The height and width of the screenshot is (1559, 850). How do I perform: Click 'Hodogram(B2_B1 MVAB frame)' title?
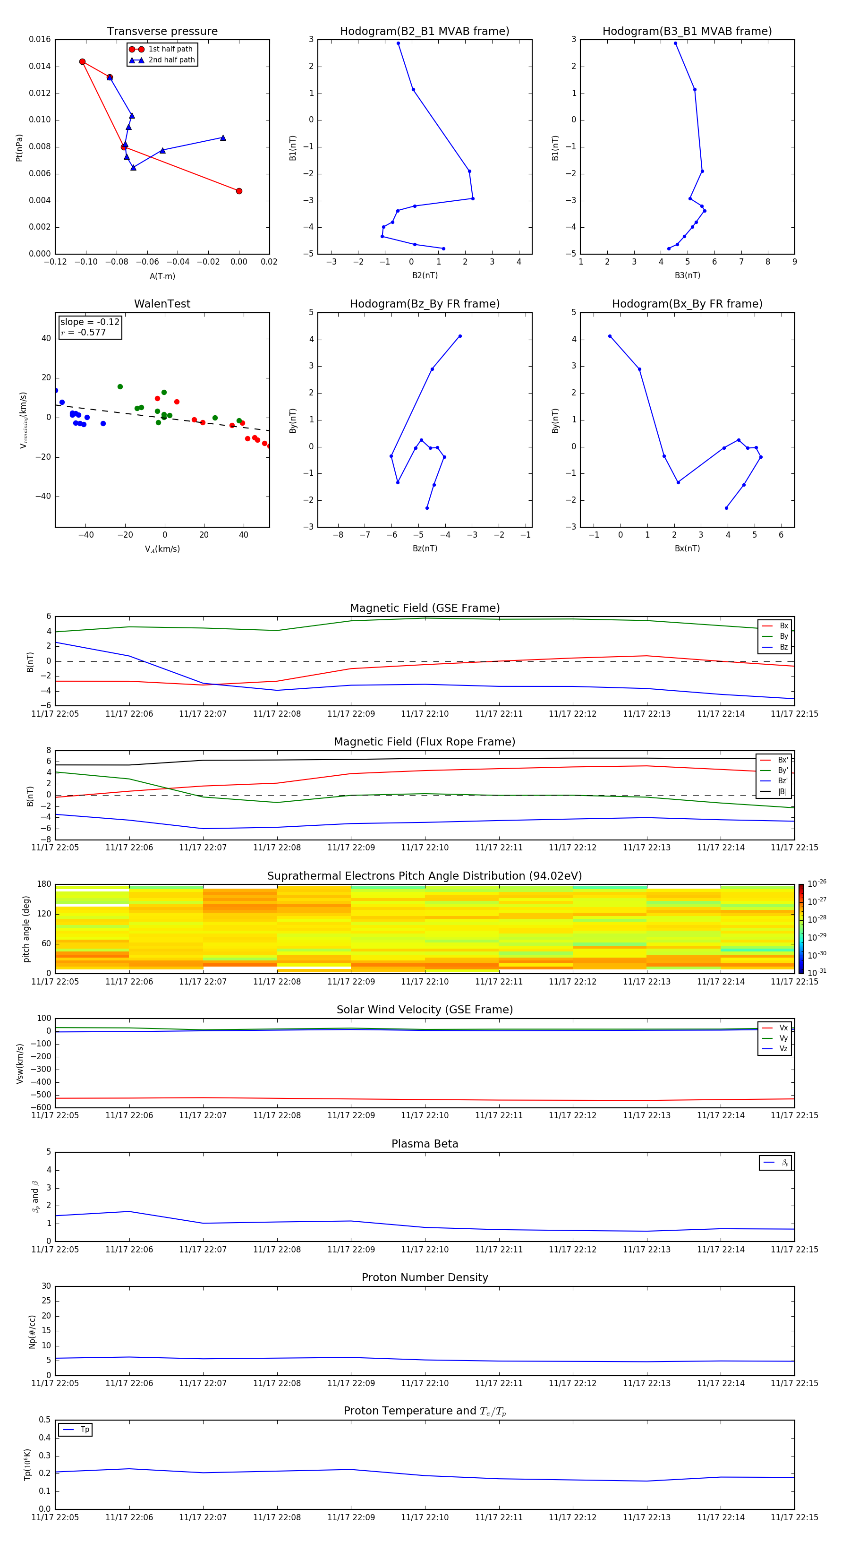click(425, 32)
